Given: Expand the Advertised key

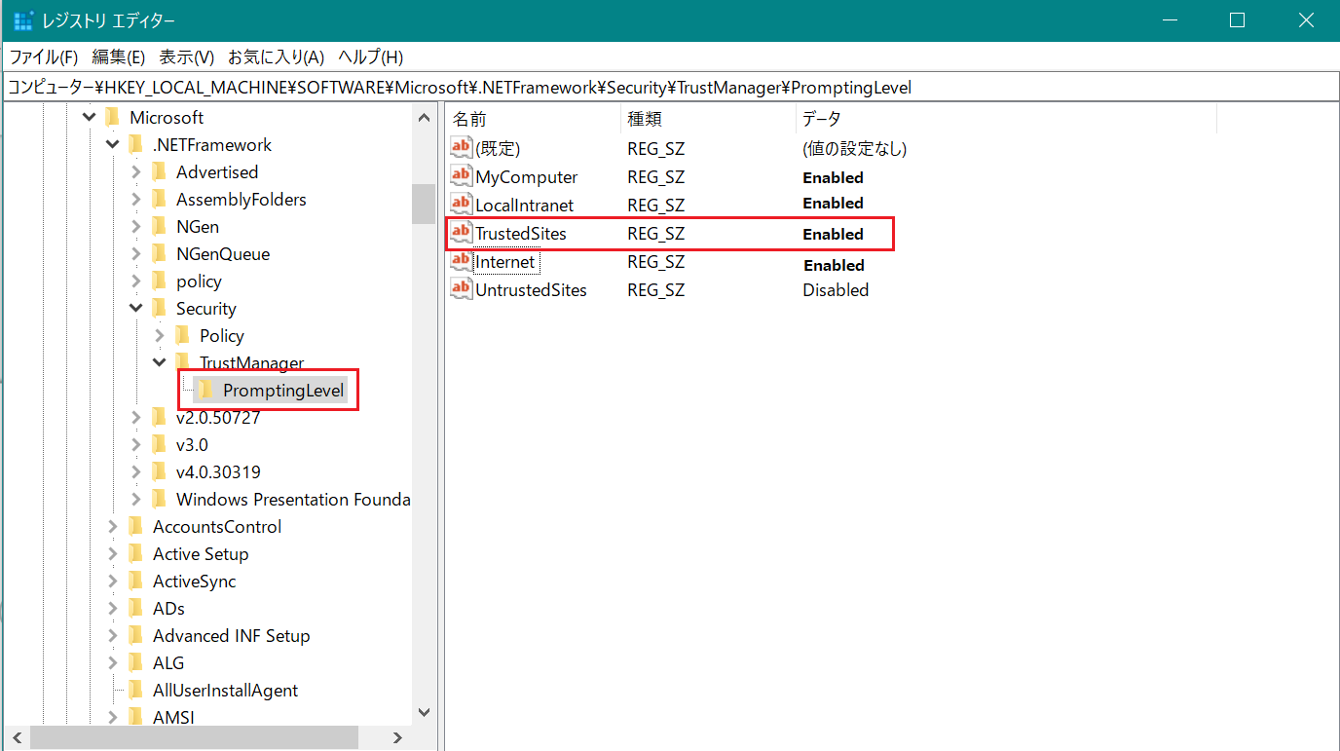Looking at the screenshot, I should tap(135, 171).
